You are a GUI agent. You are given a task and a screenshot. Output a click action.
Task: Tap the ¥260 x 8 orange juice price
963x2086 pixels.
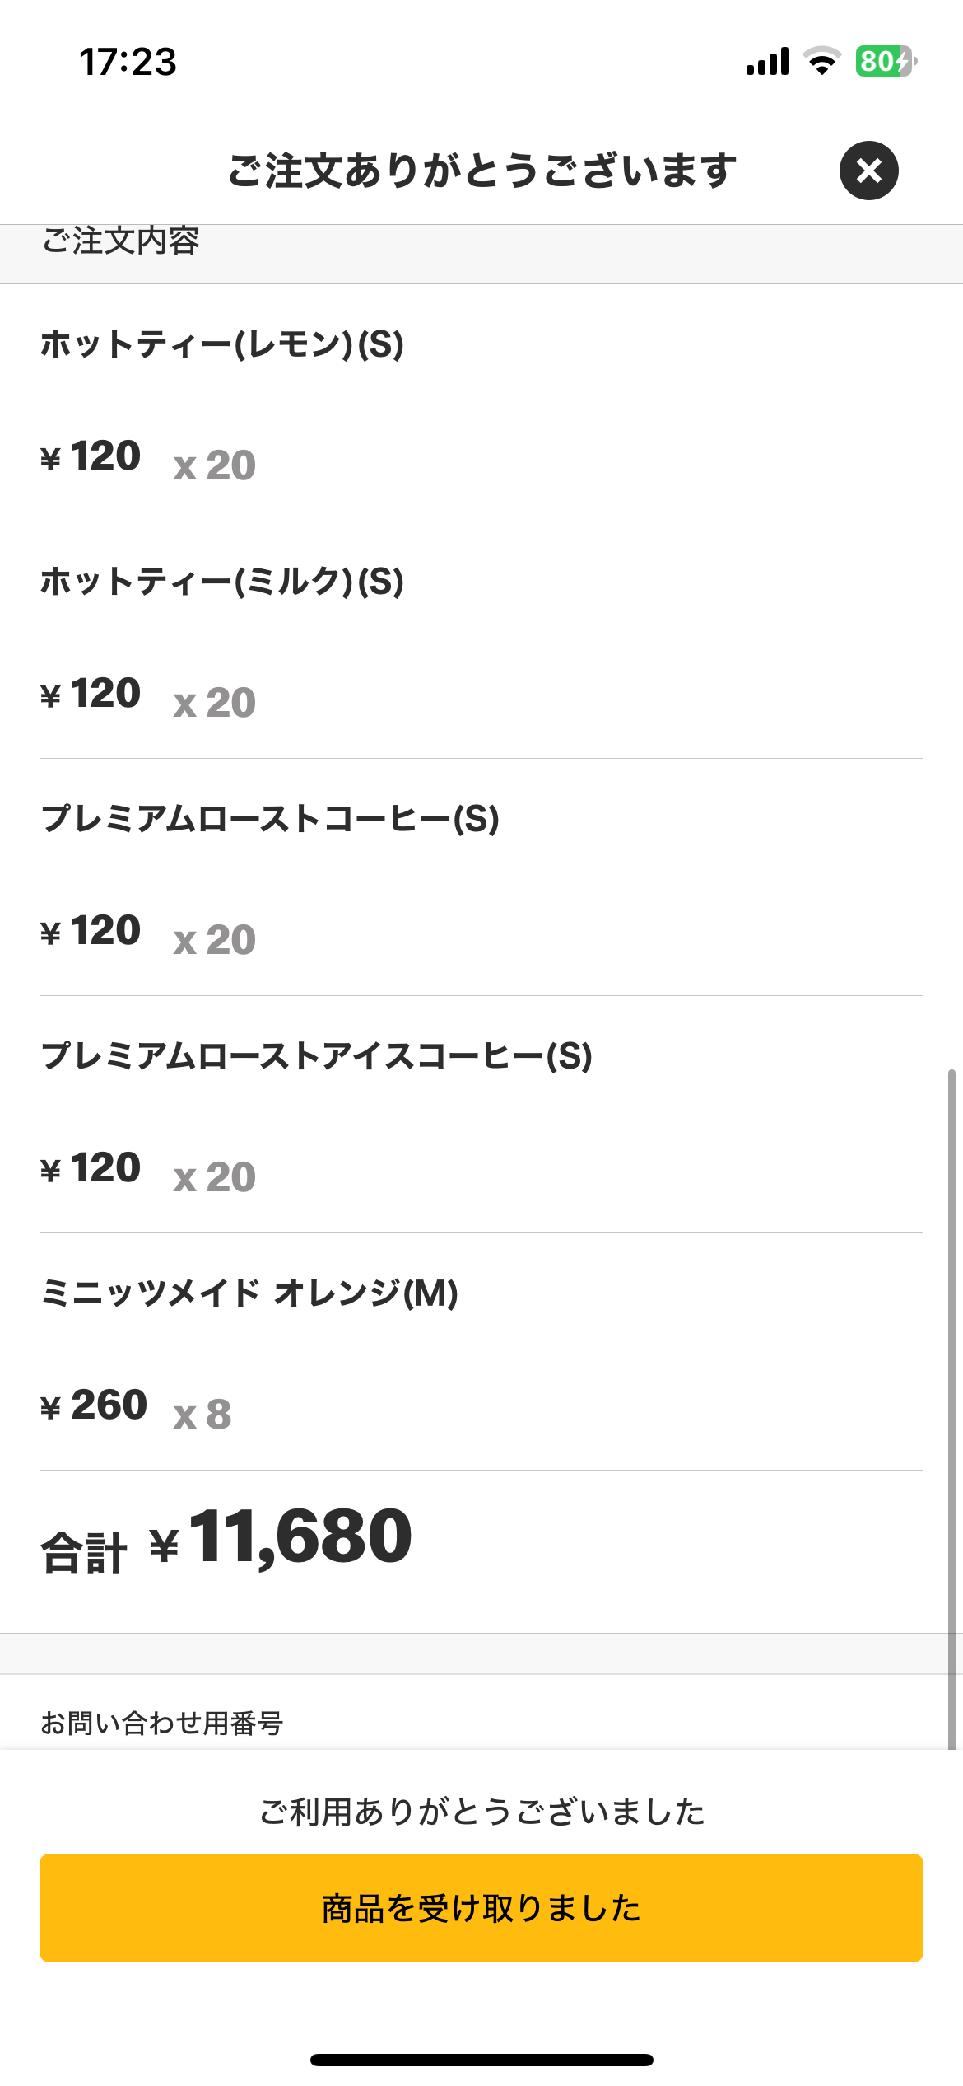click(136, 1407)
